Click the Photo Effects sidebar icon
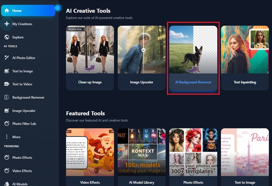This screenshot has width=272, height=186. (x=7, y=157)
